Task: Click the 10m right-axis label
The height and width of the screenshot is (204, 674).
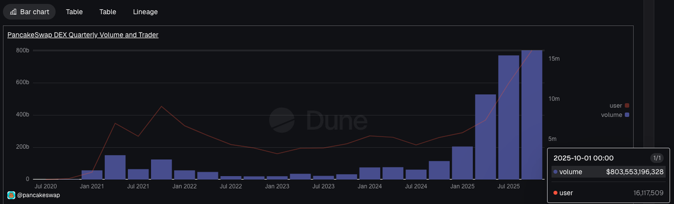Action: pyautogui.click(x=554, y=99)
